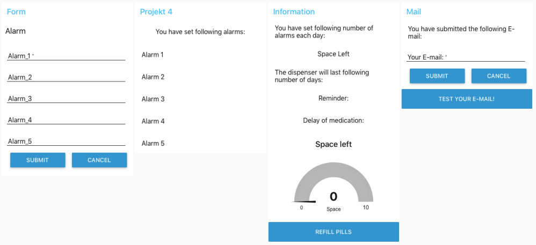The width and height of the screenshot is (536, 245).
Task: Click the Alarm_1 input field
Action: 66,56
